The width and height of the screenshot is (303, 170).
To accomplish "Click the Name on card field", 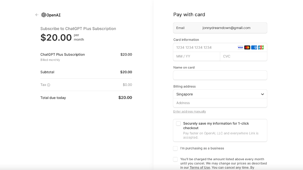I will pos(220,75).
